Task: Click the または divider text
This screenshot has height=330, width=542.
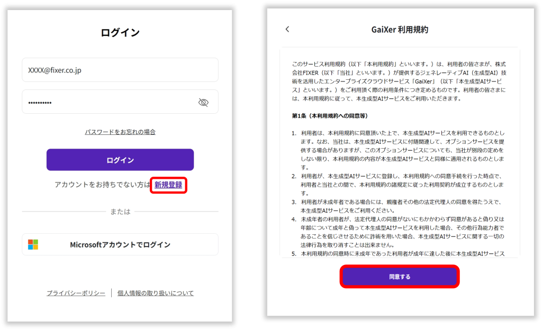Action: click(x=120, y=212)
